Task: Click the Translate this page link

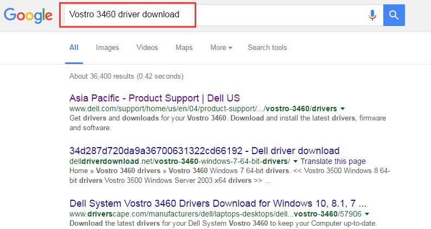Action: 333,161
